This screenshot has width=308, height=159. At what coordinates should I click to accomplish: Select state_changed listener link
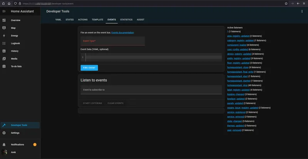[234, 121]
